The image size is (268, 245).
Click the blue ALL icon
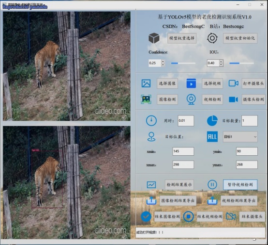click(x=212, y=137)
